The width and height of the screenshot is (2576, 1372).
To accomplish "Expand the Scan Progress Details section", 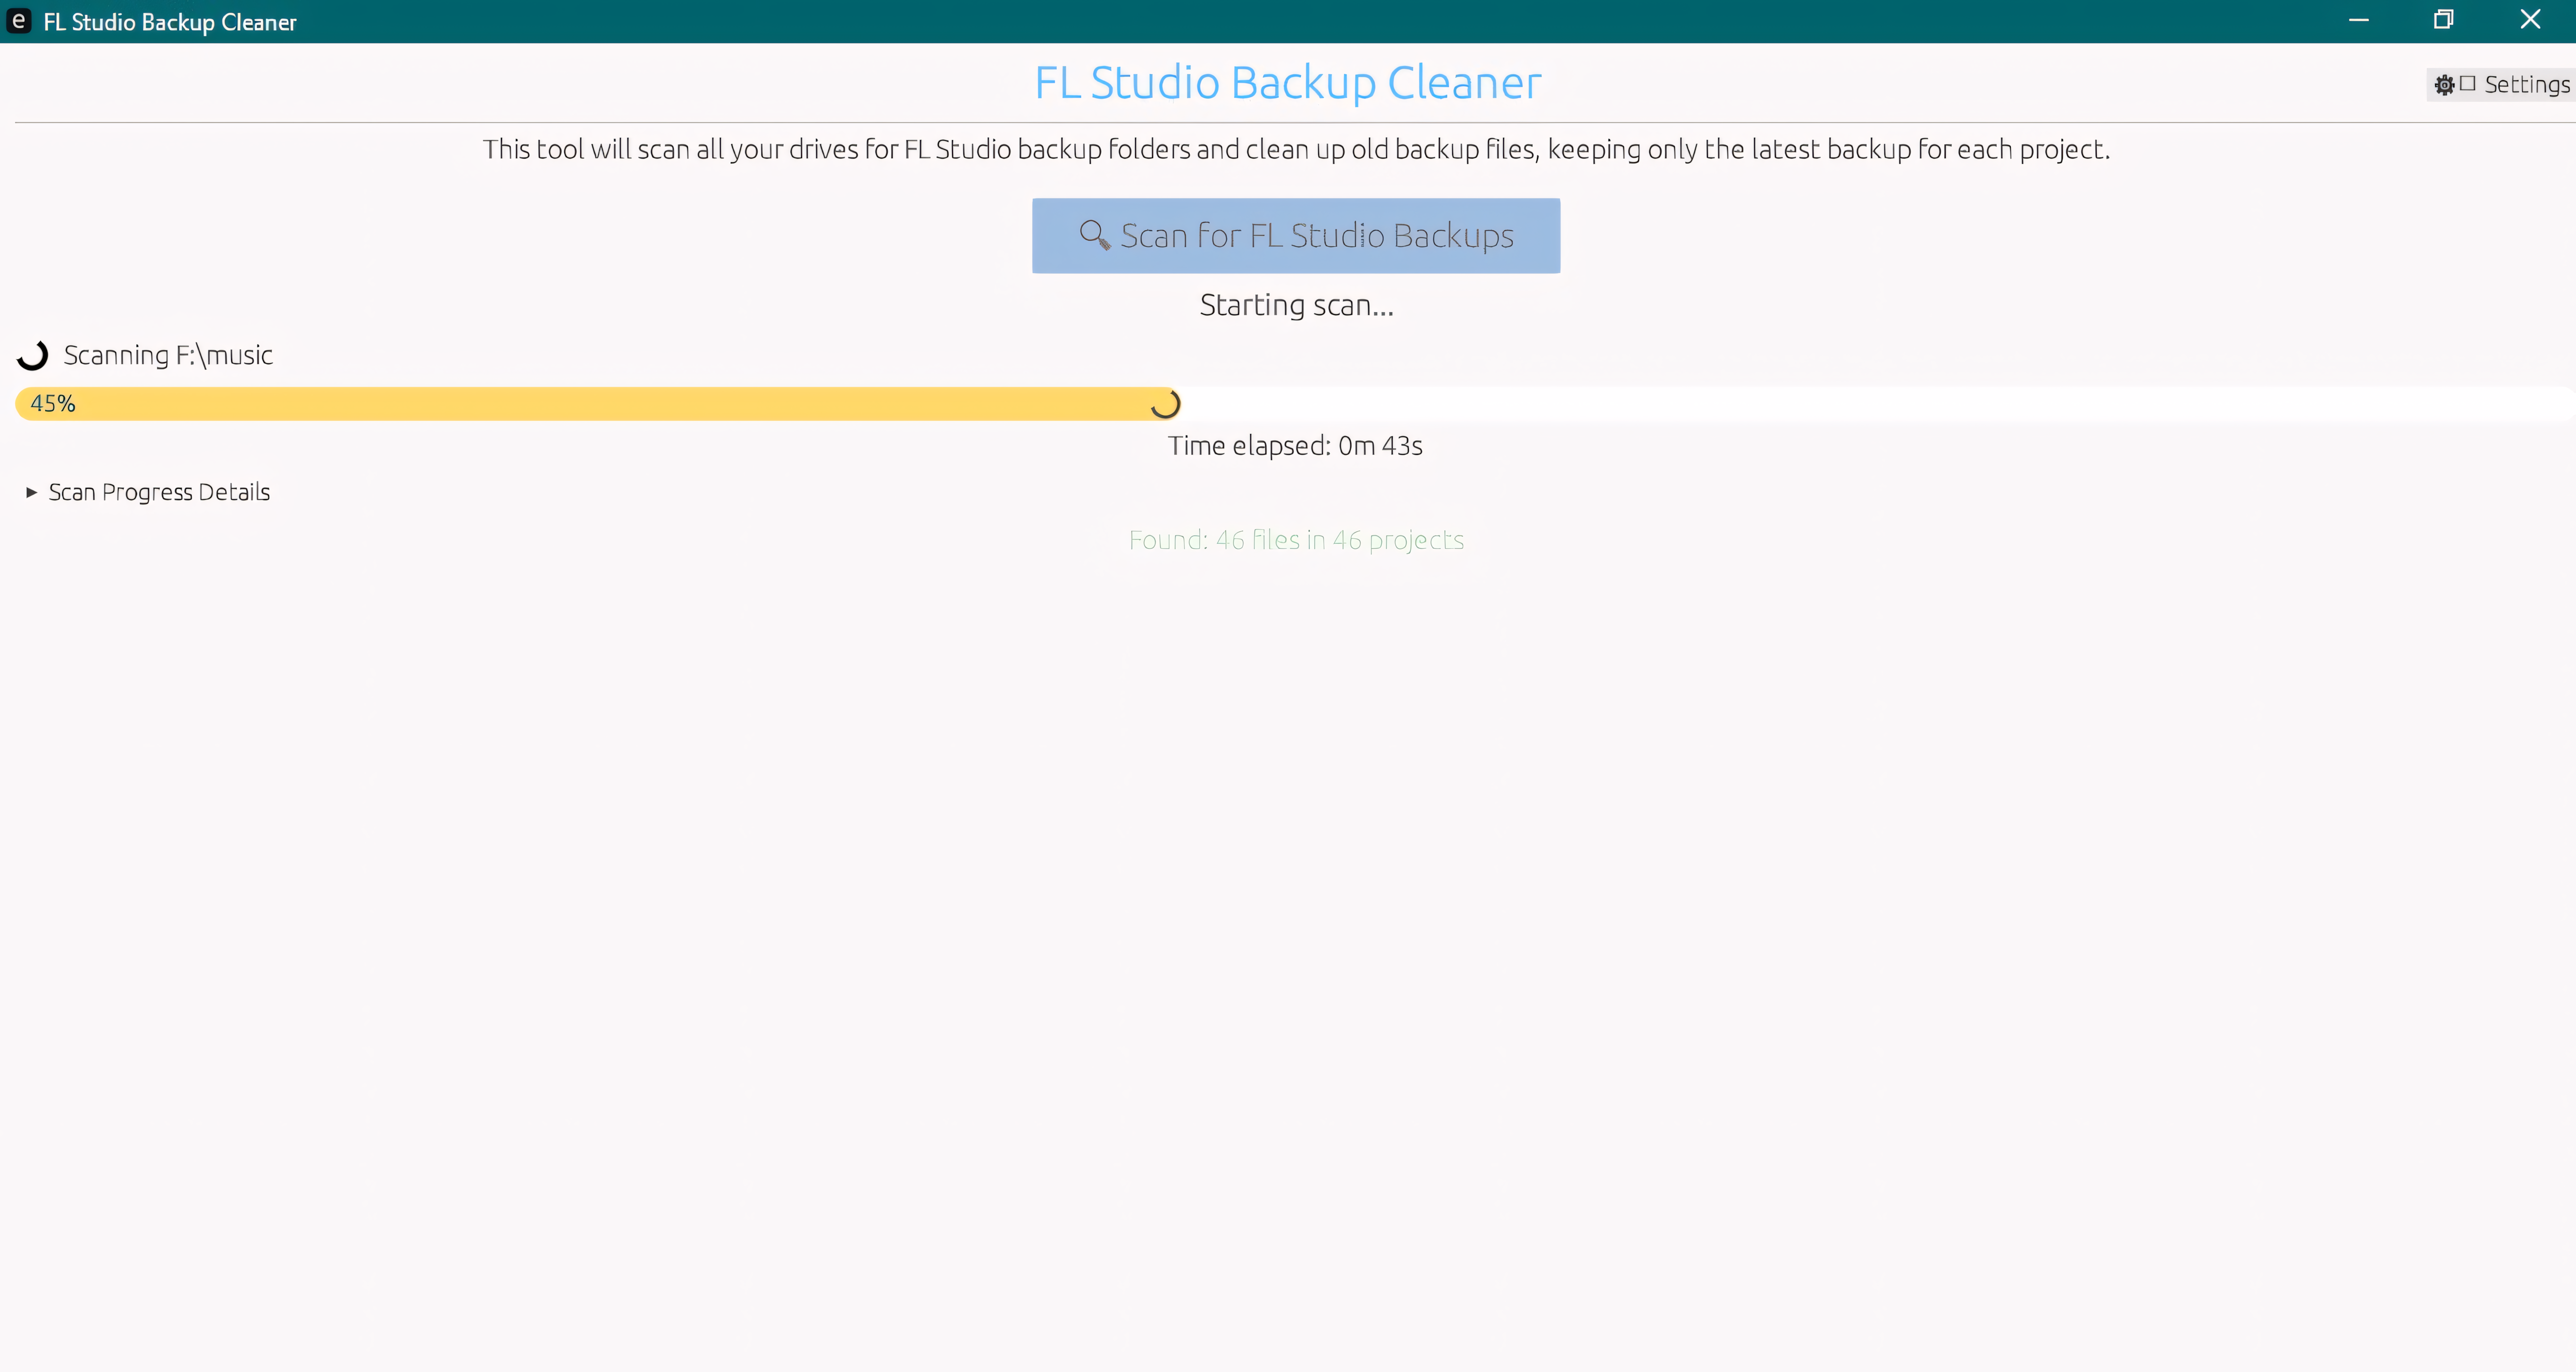I will click(148, 492).
